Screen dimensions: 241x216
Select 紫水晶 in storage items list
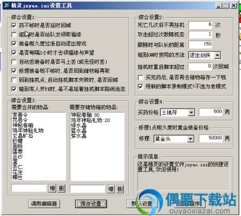(79, 136)
